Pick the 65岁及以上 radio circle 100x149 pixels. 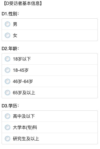[7, 93]
